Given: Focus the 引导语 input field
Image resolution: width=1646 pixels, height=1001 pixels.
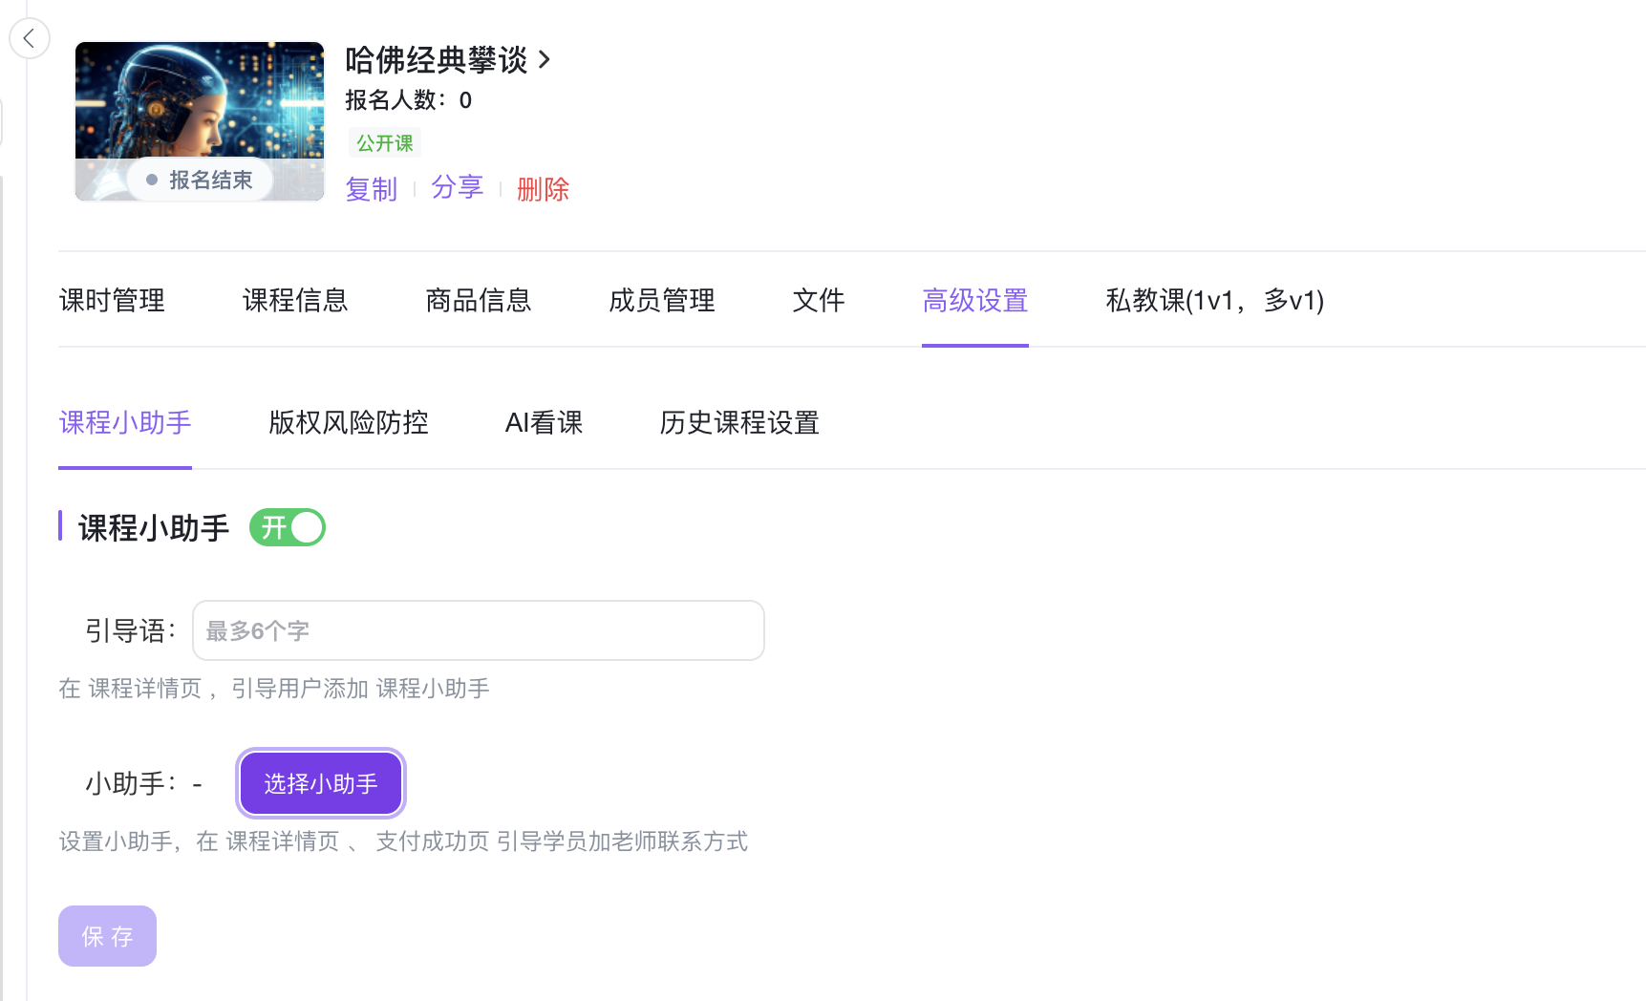Looking at the screenshot, I should (479, 630).
